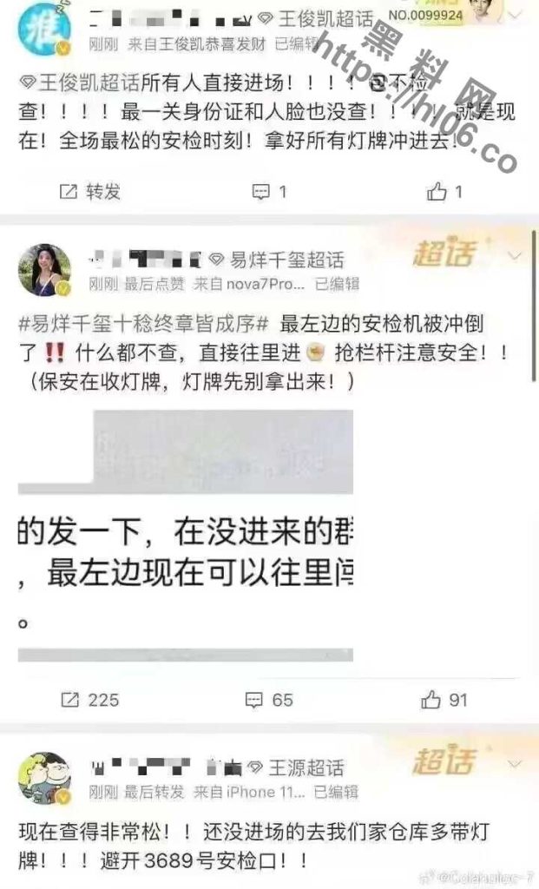Expand the chevron menu on 王源 post

515,764
